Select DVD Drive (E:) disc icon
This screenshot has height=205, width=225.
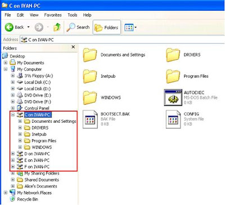pos(20,95)
